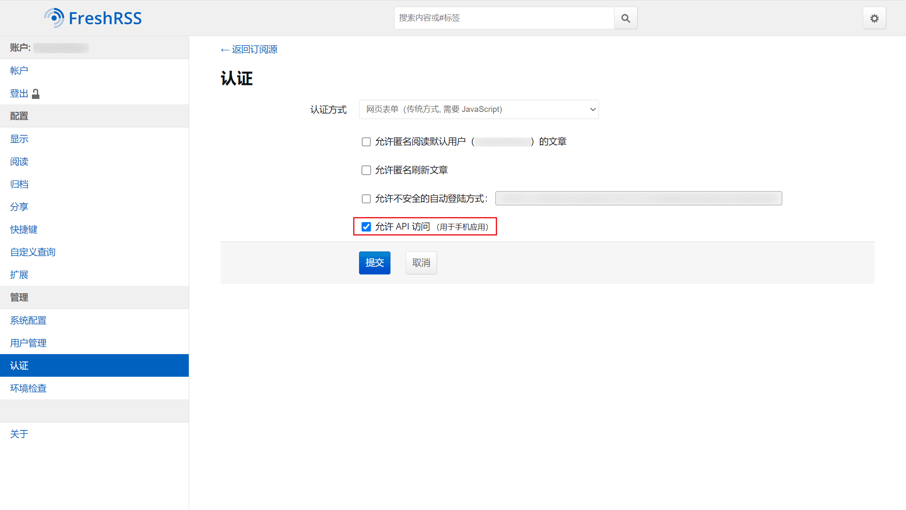906x510 pixels.
Task: Navigate to 环境检查 sidebar item
Action: pos(29,388)
